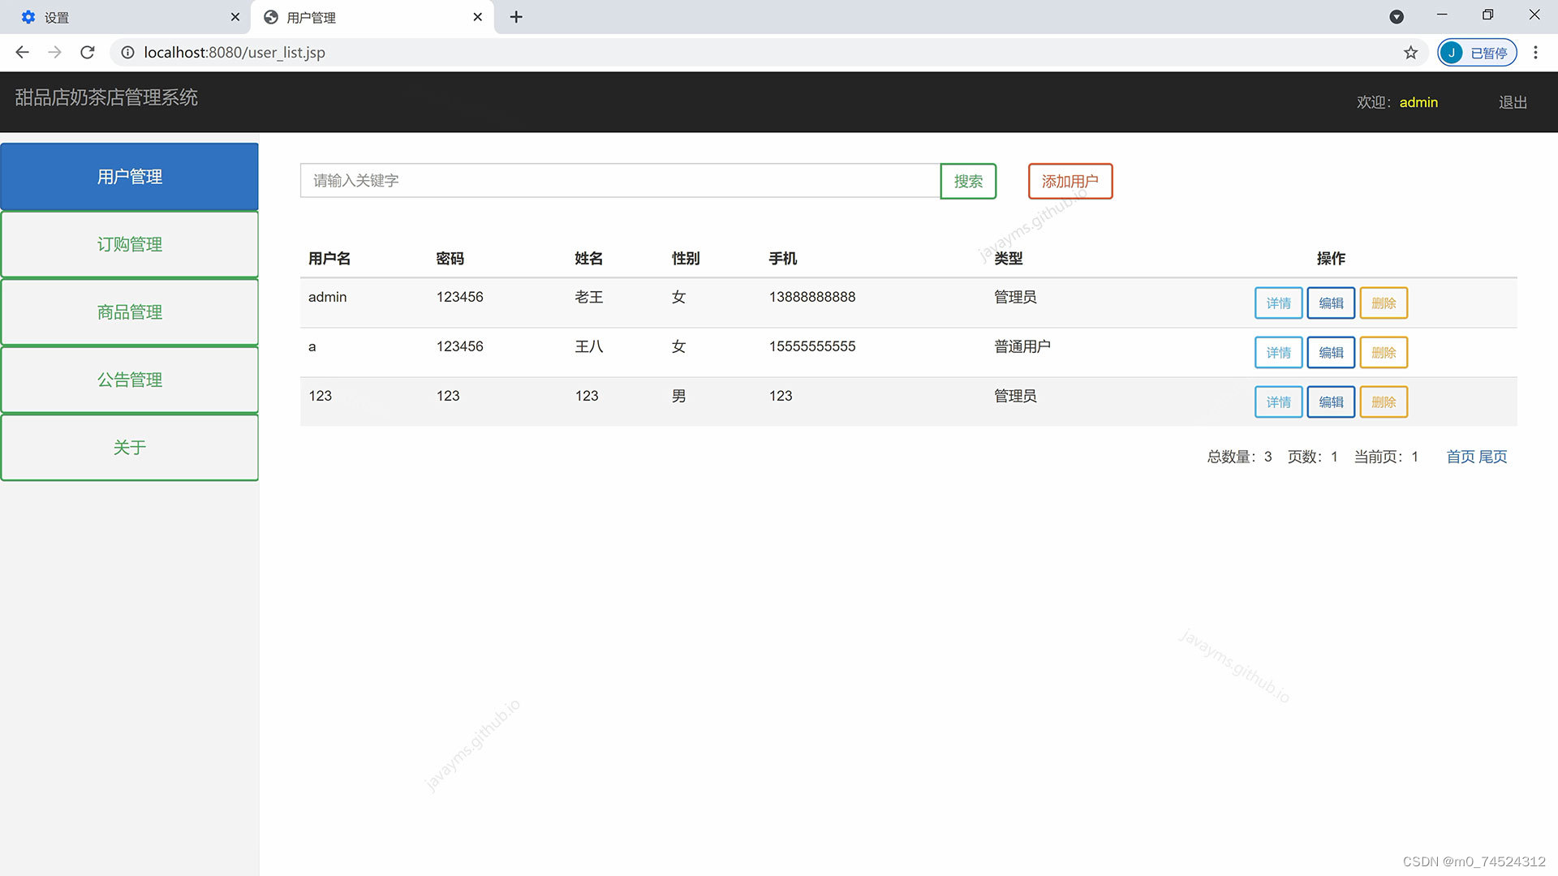Click the 退出 logout link
This screenshot has width=1558, height=876.
[1511, 102]
